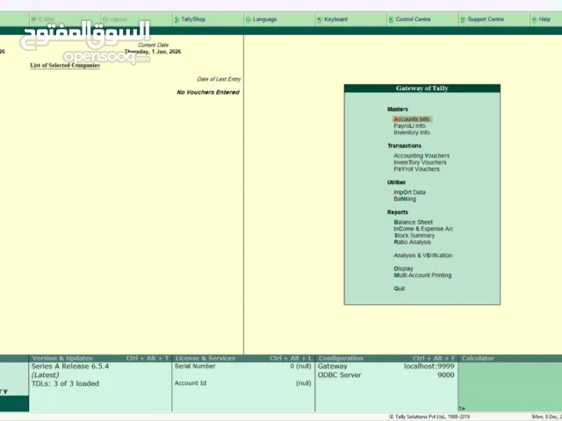
Task: Open Support Centre in top bar
Action: coord(494,19)
